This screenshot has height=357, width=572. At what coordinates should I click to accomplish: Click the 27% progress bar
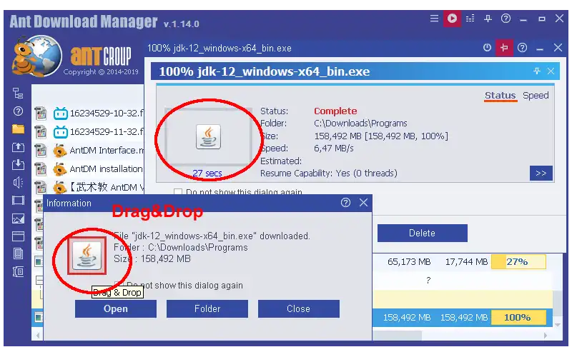(518, 262)
